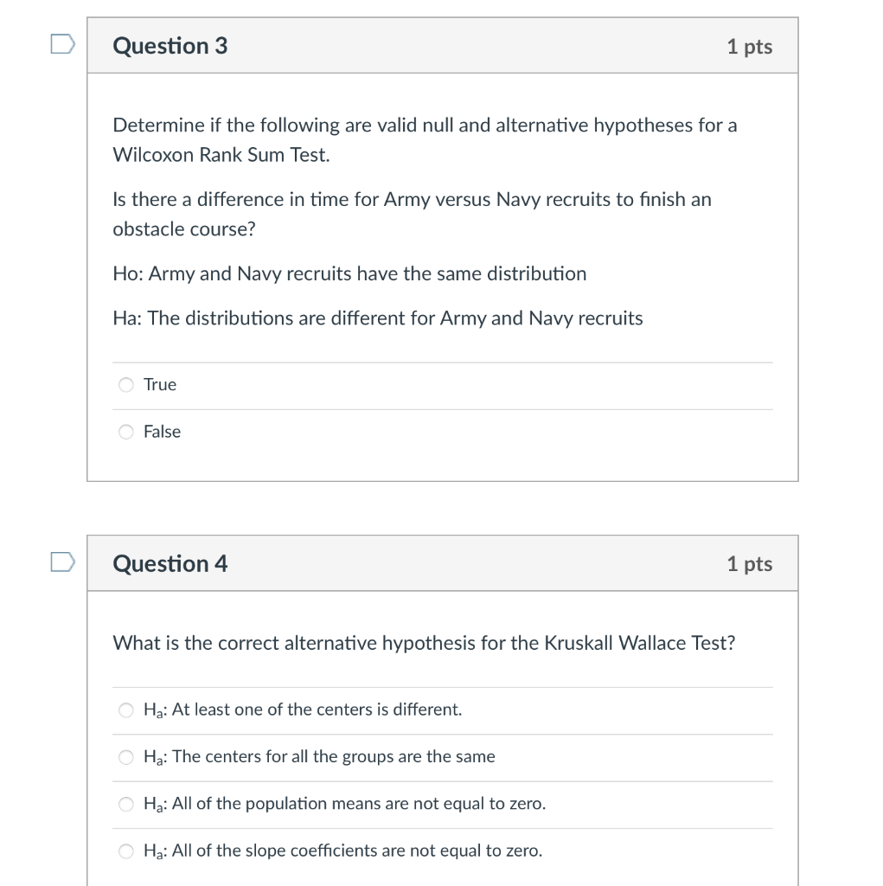The width and height of the screenshot is (883, 886).
Task: Click the Kruskall Wallace Test question text
Action: click(x=424, y=643)
